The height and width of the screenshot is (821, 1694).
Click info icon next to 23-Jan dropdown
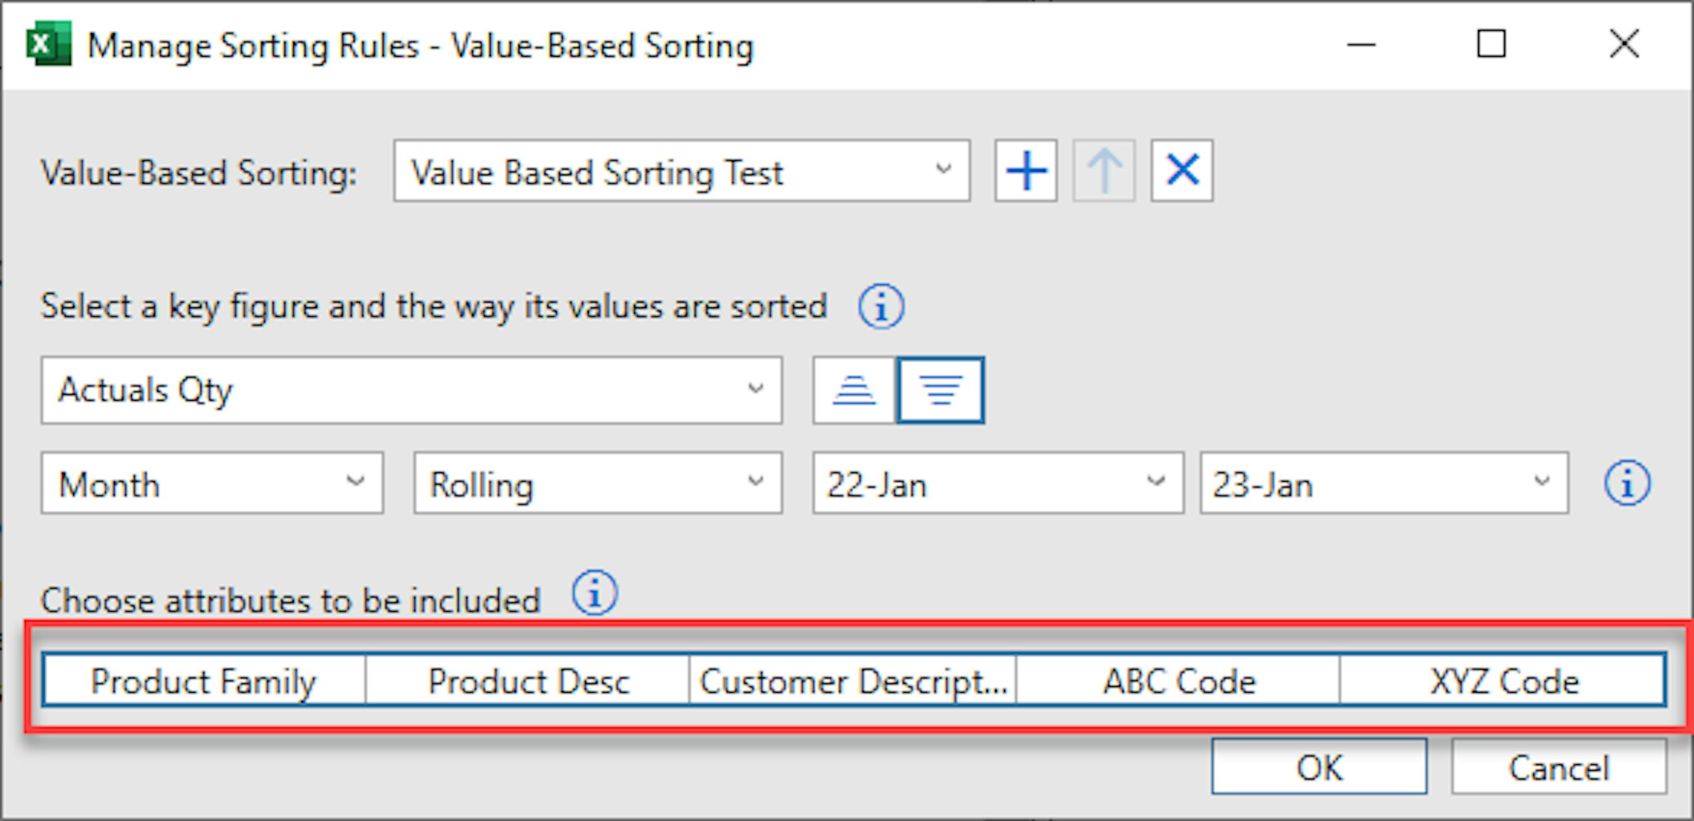click(x=1626, y=483)
